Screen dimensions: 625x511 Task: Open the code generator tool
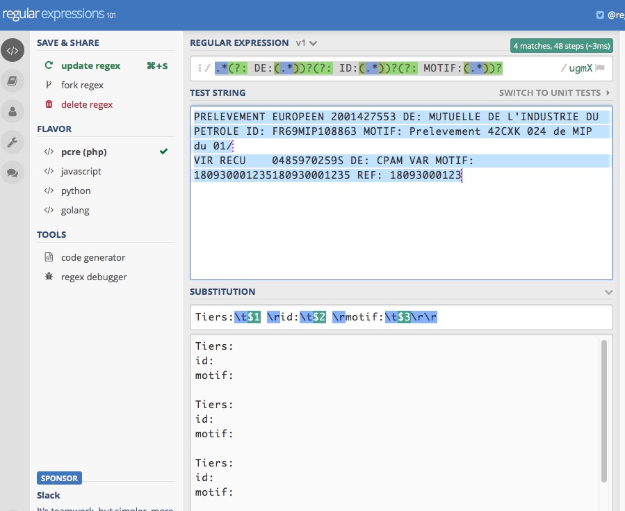(93, 257)
